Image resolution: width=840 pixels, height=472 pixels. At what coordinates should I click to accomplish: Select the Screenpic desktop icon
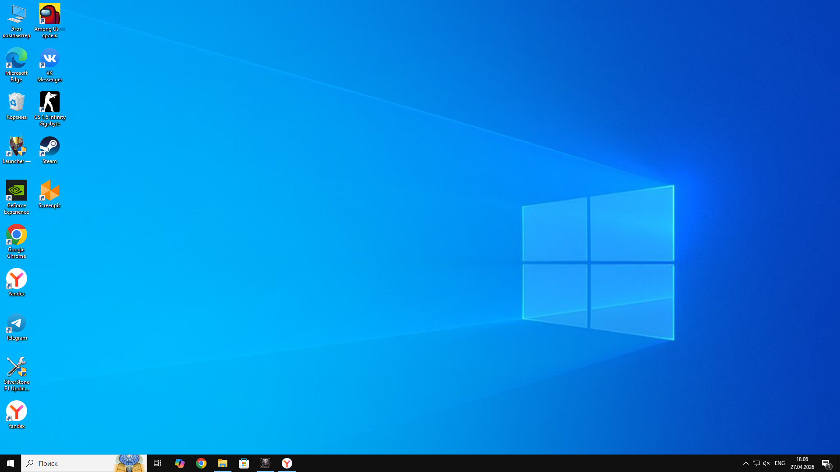point(49,191)
